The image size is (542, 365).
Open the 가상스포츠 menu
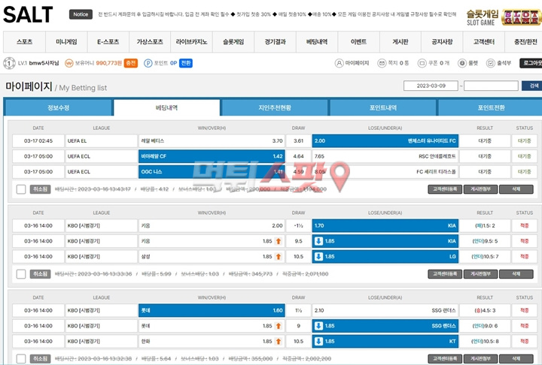pos(150,42)
